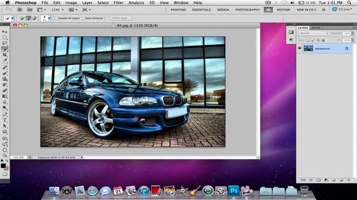The image size is (357, 200).
Task: Select the Gradient tool
Action: [4, 96]
